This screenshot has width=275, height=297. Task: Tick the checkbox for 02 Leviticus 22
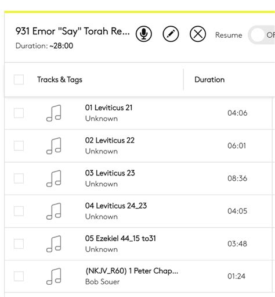click(19, 146)
